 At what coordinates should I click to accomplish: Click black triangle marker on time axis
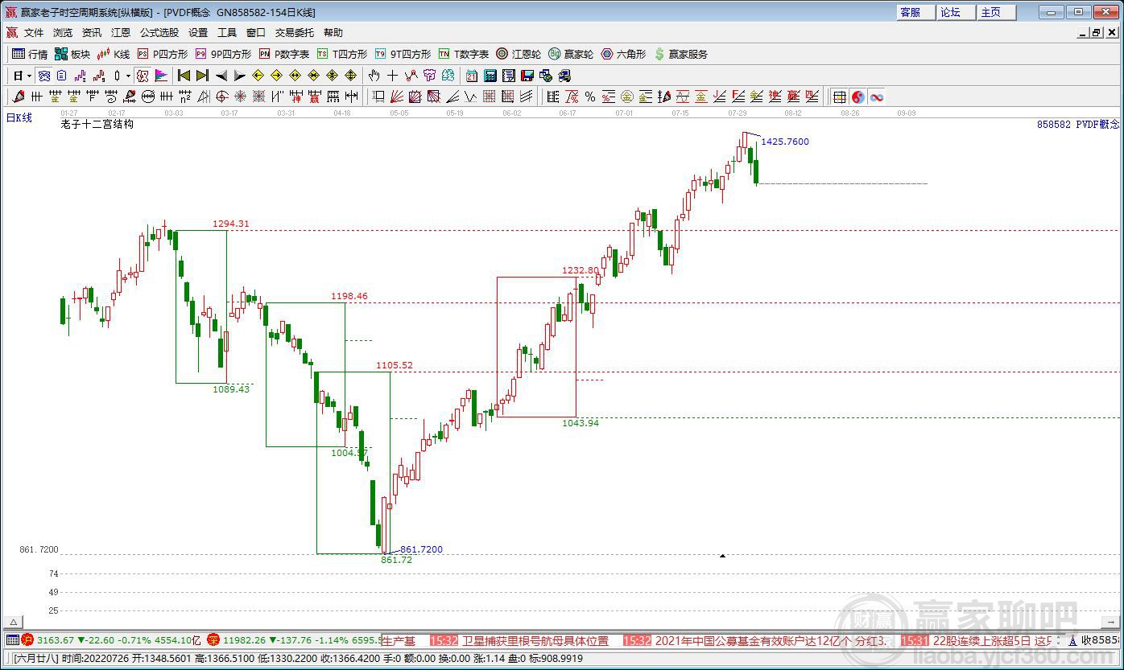click(722, 555)
